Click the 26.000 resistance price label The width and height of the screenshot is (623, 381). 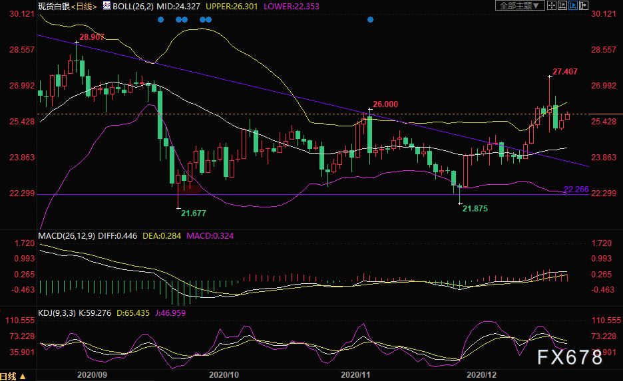(385, 104)
